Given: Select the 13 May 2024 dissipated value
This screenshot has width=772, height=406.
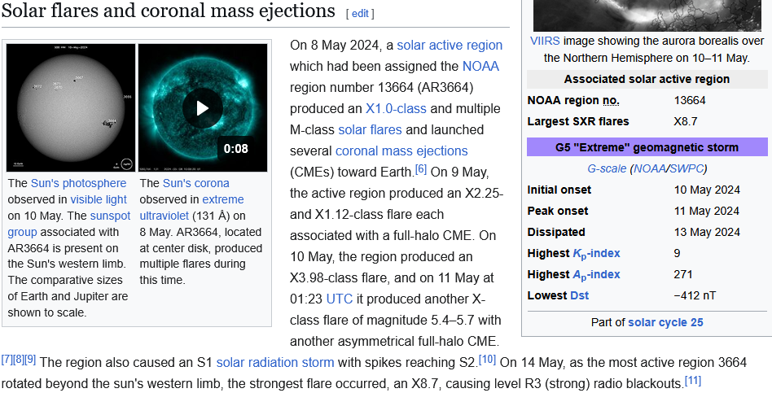Looking at the screenshot, I should [707, 232].
